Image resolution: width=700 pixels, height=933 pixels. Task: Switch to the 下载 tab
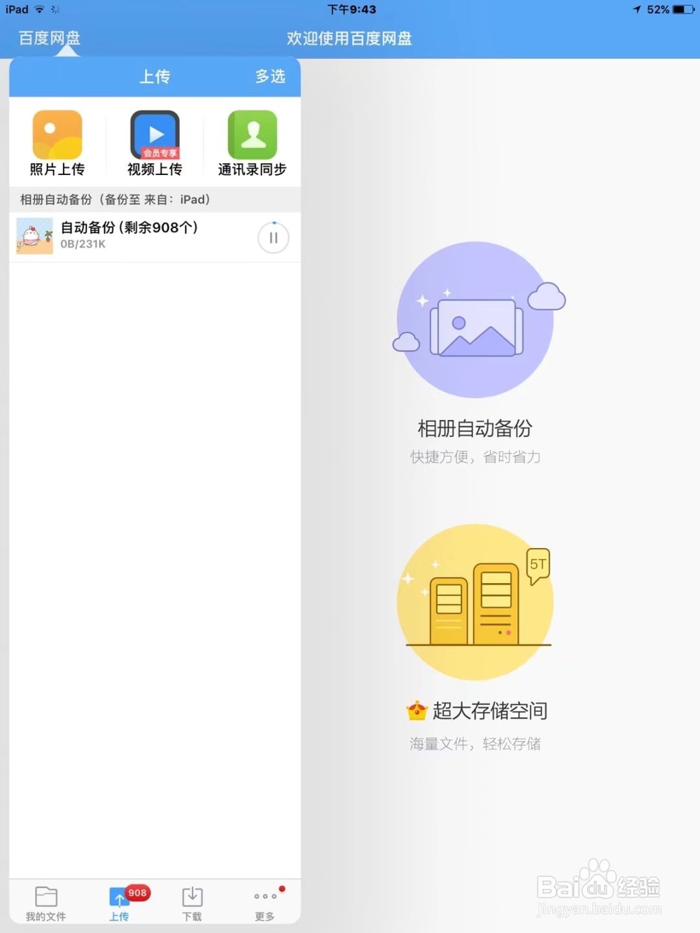191,903
